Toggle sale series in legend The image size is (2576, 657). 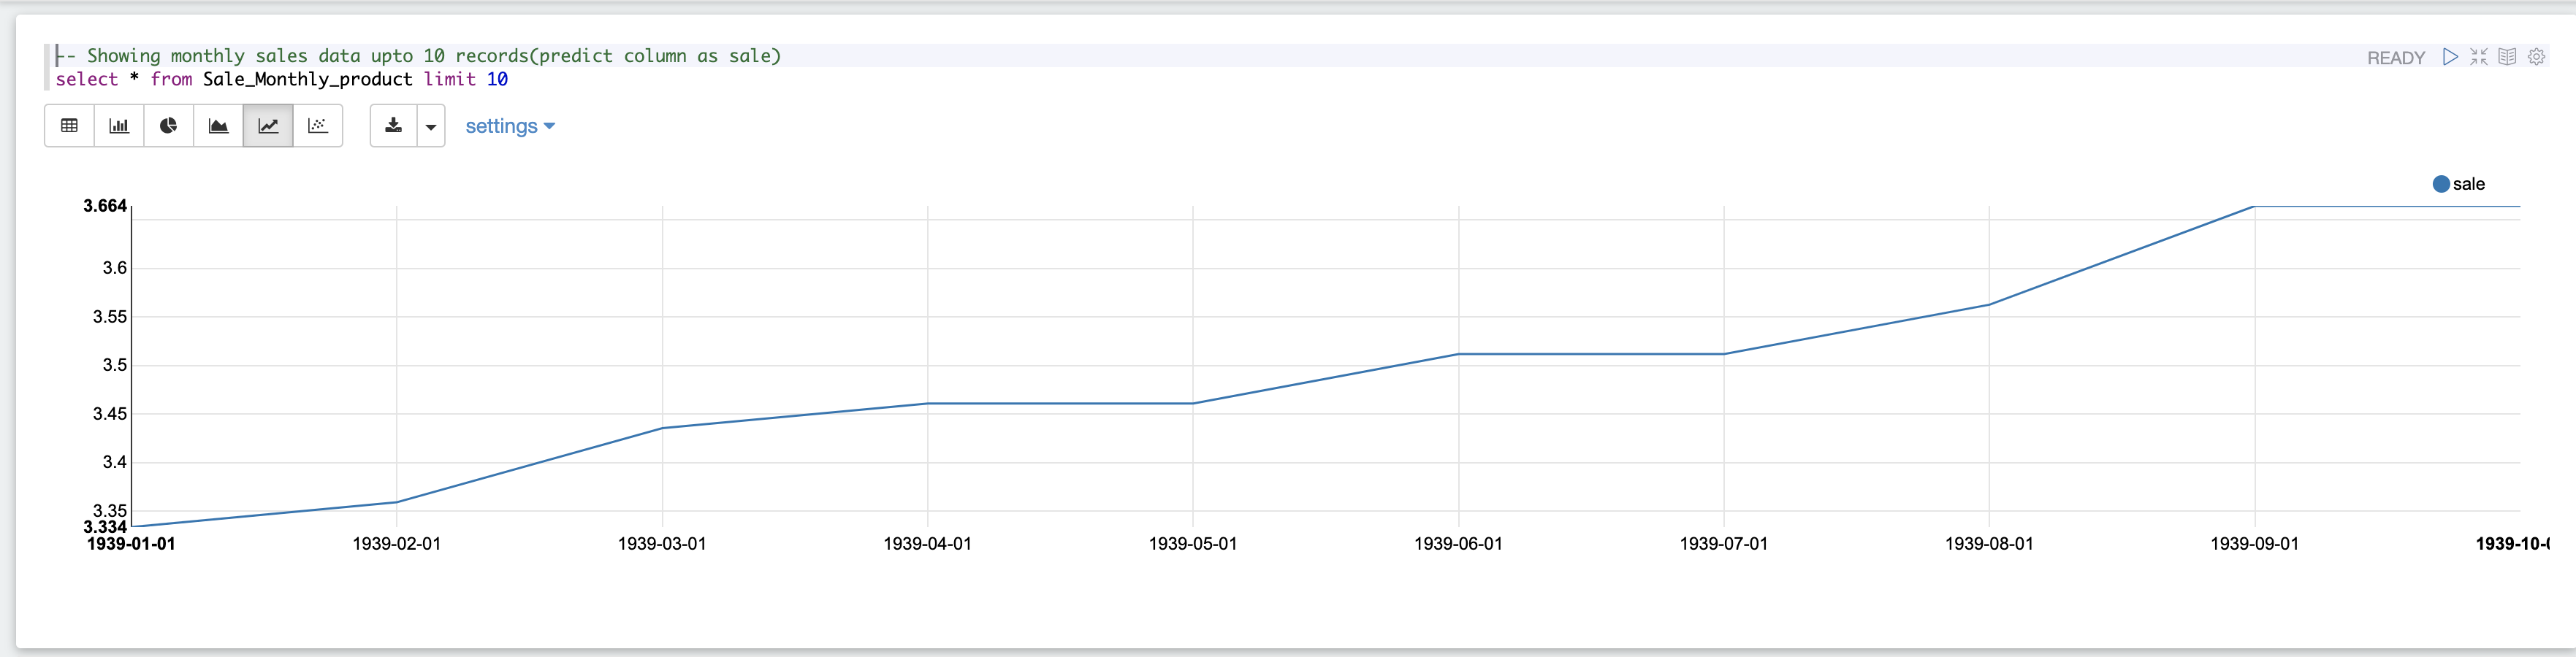point(2459,184)
